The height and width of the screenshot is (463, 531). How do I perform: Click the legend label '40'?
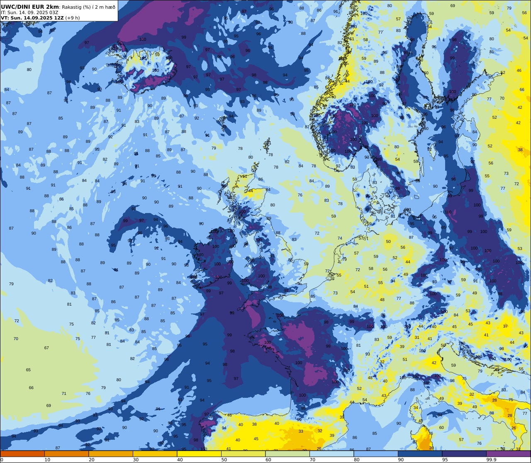pos(180,460)
